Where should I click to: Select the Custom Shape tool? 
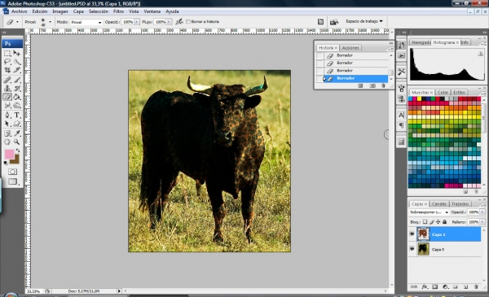tap(17, 124)
